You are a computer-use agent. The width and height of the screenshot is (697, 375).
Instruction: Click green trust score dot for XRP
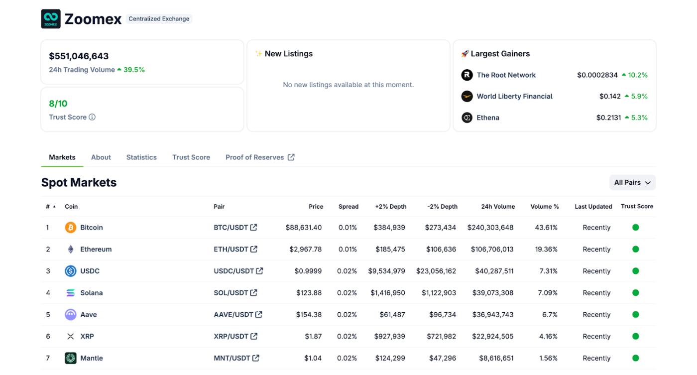636,336
